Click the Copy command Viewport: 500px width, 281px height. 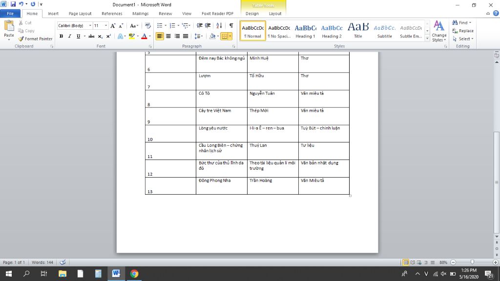[26, 31]
